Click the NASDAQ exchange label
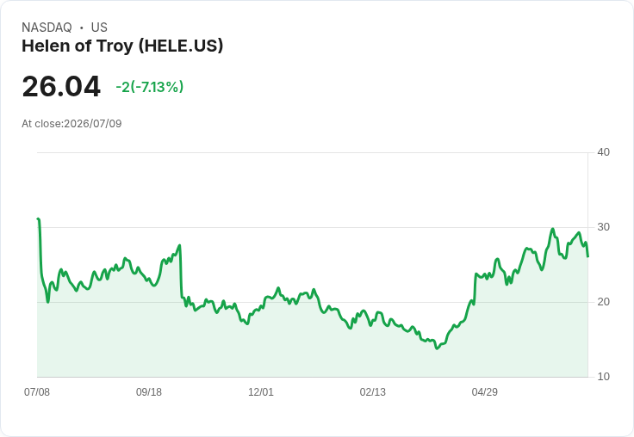Image resolution: width=634 pixels, height=437 pixels. (x=47, y=28)
